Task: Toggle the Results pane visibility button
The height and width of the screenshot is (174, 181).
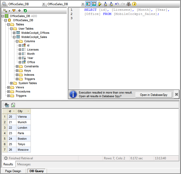Action: [94, 4]
